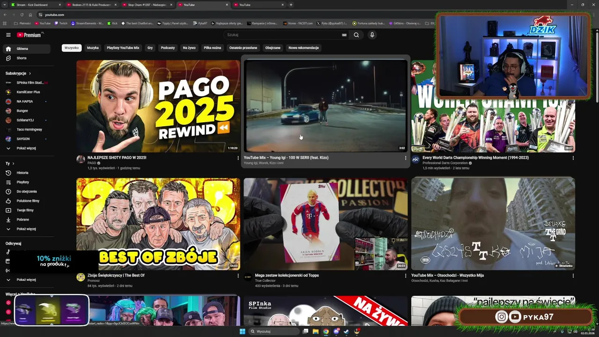
Task: Expand Odkrywaj section with Pokaż więcej
Action: point(26,279)
